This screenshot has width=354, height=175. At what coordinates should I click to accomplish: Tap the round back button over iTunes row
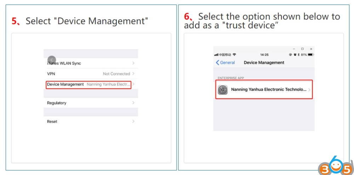pos(52,60)
